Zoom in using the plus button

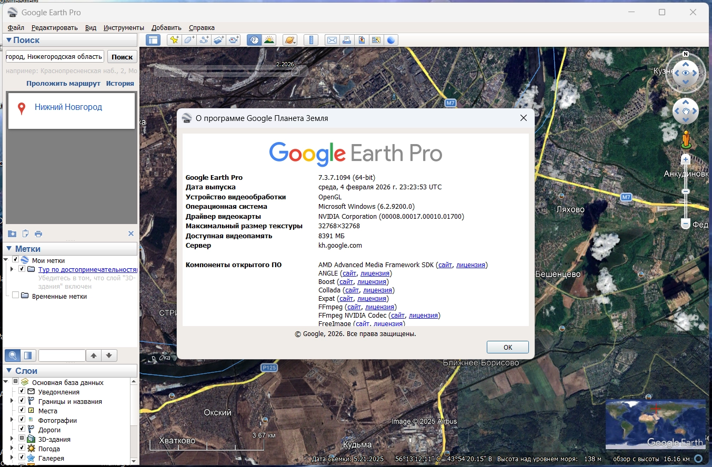[x=685, y=159]
